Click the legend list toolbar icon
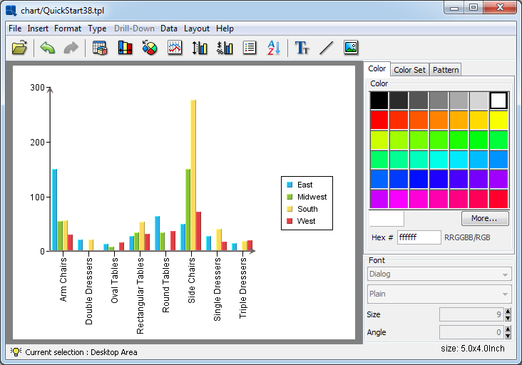This screenshot has height=365, width=522. (250, 48)
